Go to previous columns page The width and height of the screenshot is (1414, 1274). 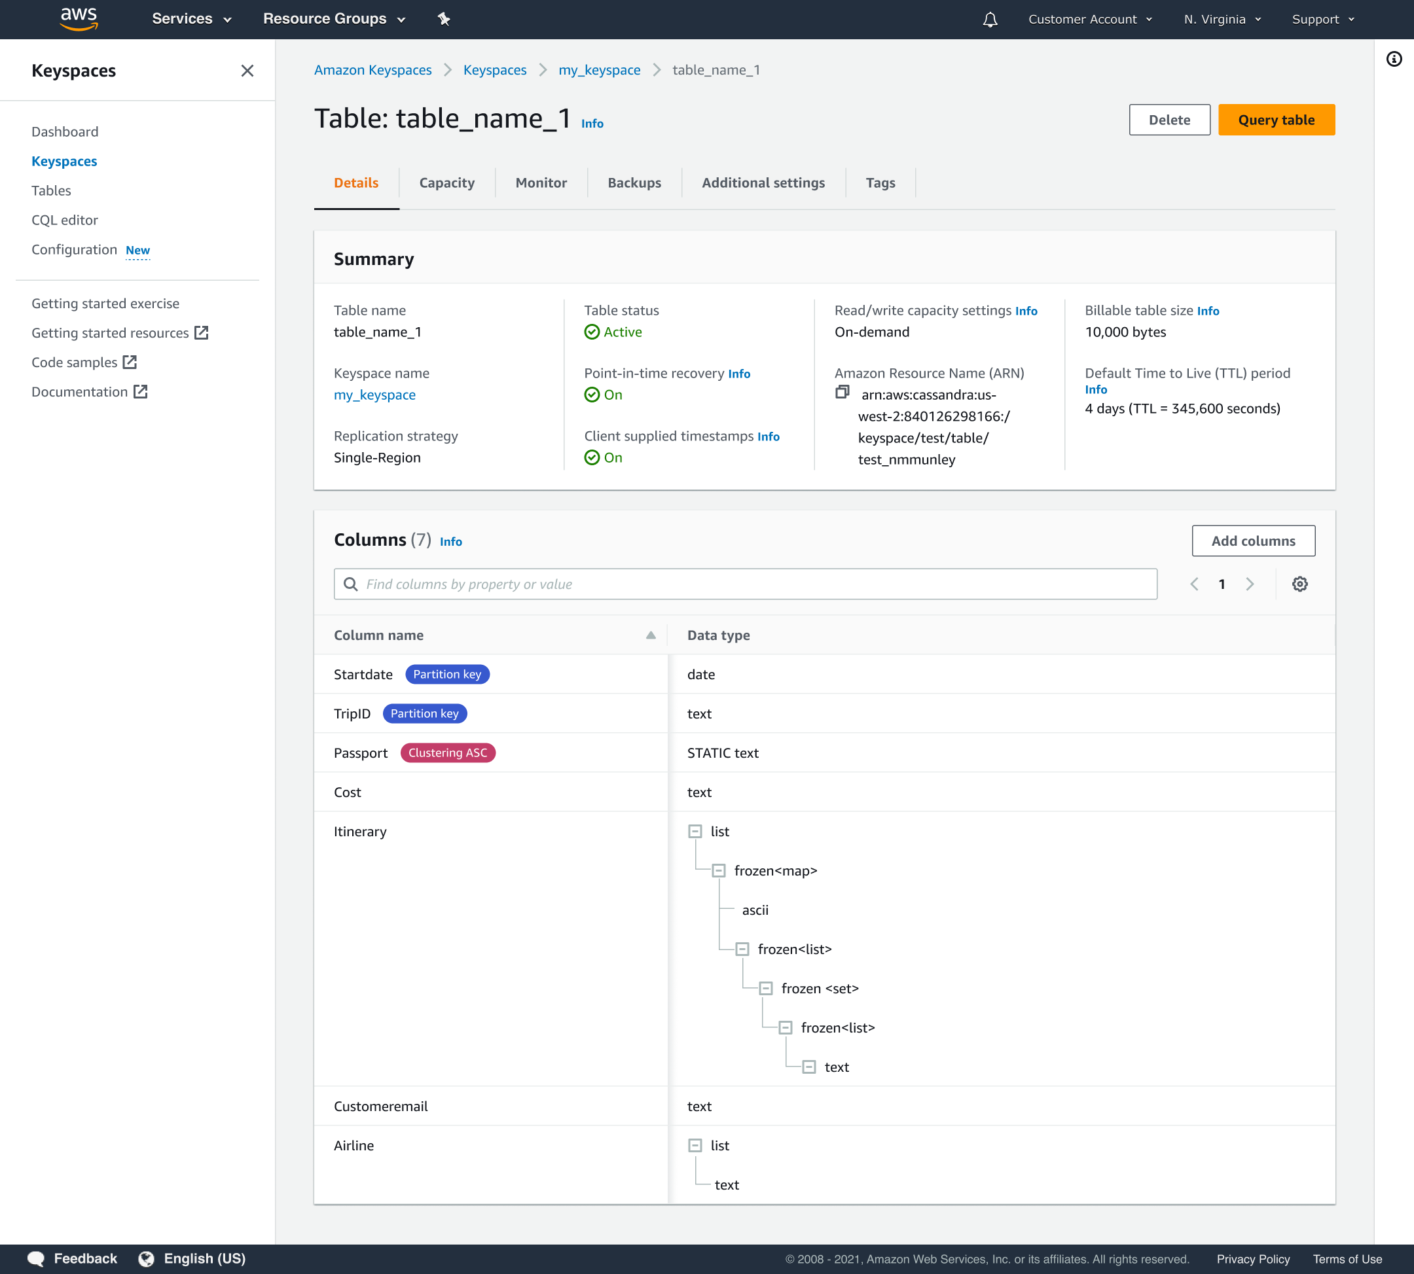pyautogui.click(x=1194, y=584)
